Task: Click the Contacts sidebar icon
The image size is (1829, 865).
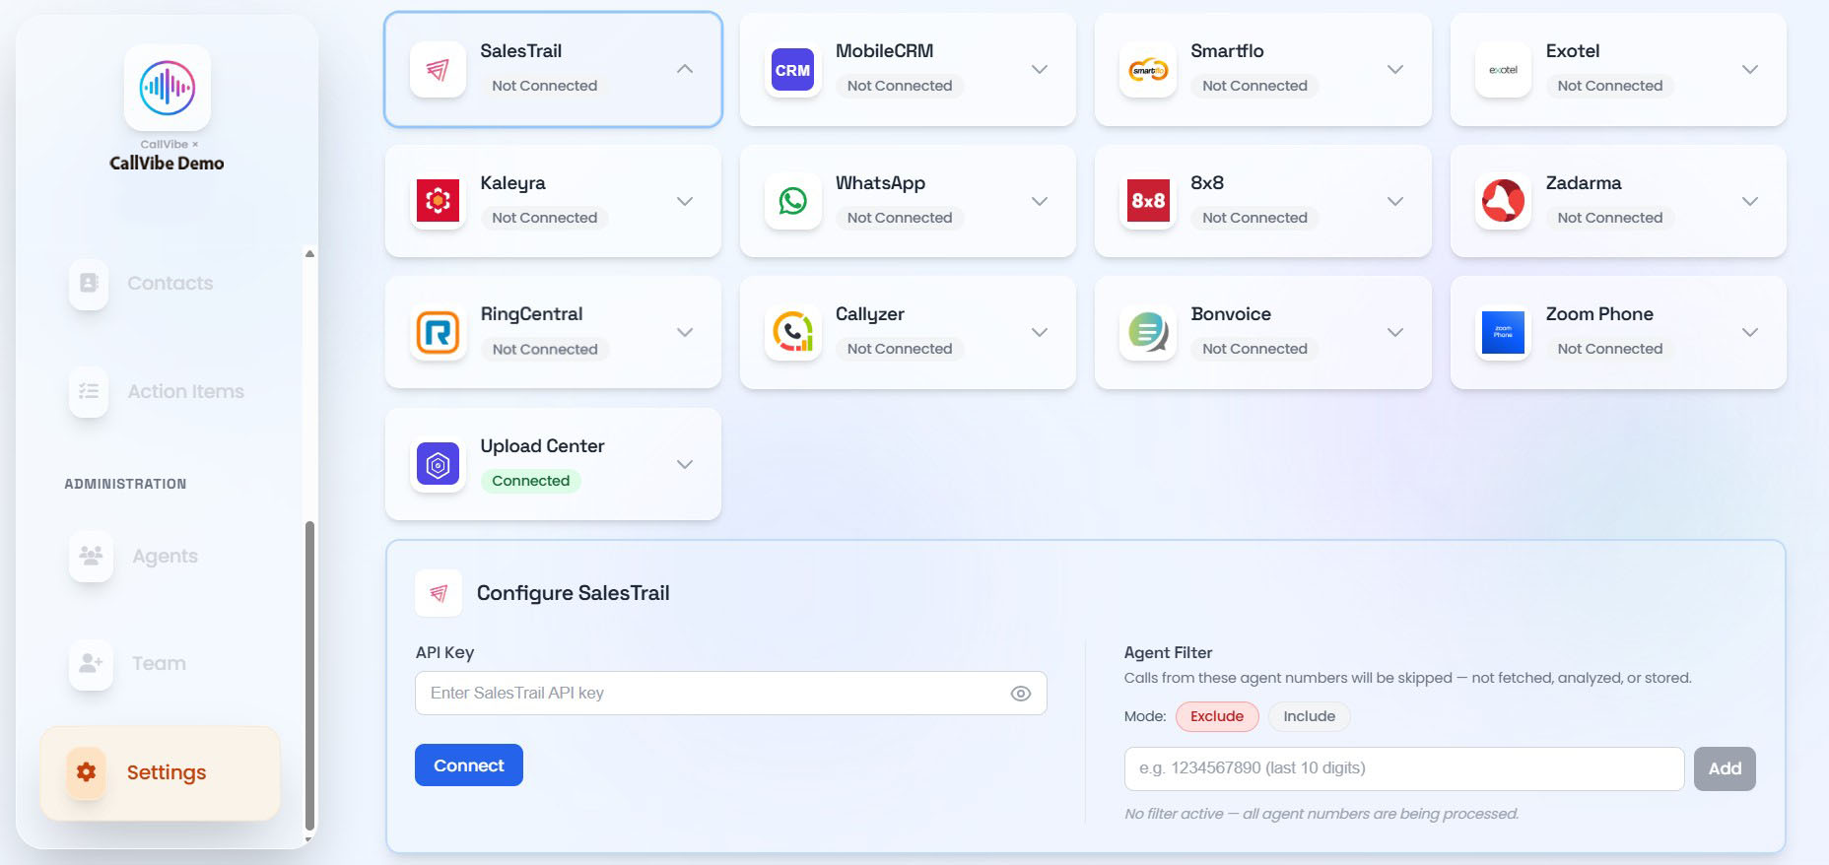Action: tap(89, 283)
